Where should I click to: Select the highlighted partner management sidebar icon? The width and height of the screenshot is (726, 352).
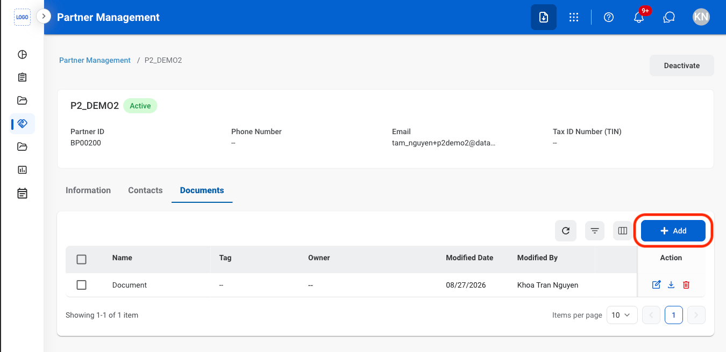point(22,123)
